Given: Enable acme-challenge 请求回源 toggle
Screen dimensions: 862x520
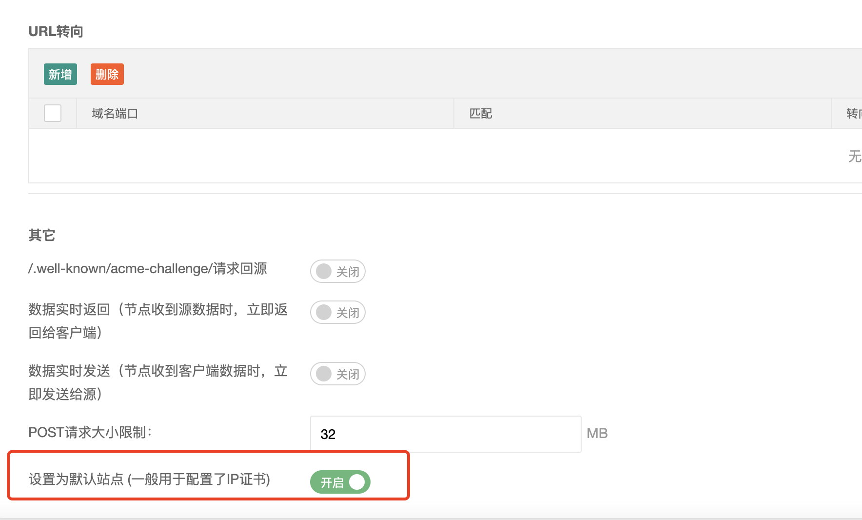Looking at the screenshot, I should pyautogui.click(x=337, y=271).
